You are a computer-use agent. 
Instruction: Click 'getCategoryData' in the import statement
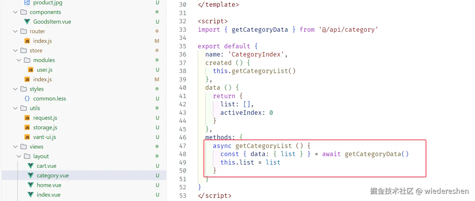click(x=260, y=30)
